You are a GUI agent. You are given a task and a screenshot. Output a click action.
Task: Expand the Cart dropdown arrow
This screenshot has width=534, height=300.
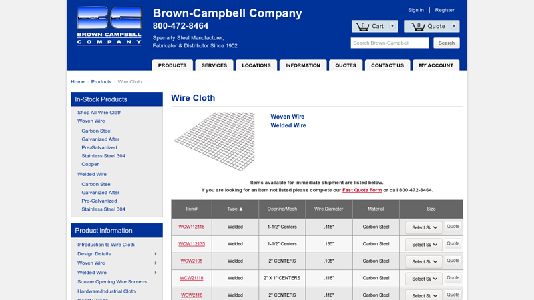[x=392, y=26]
